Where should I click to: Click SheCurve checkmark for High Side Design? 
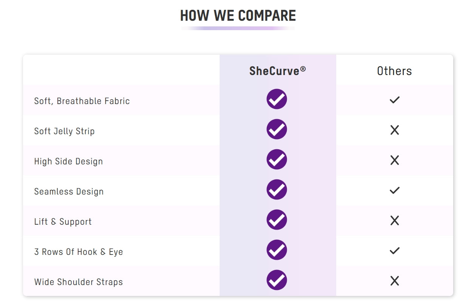click(x=277, y=159)
